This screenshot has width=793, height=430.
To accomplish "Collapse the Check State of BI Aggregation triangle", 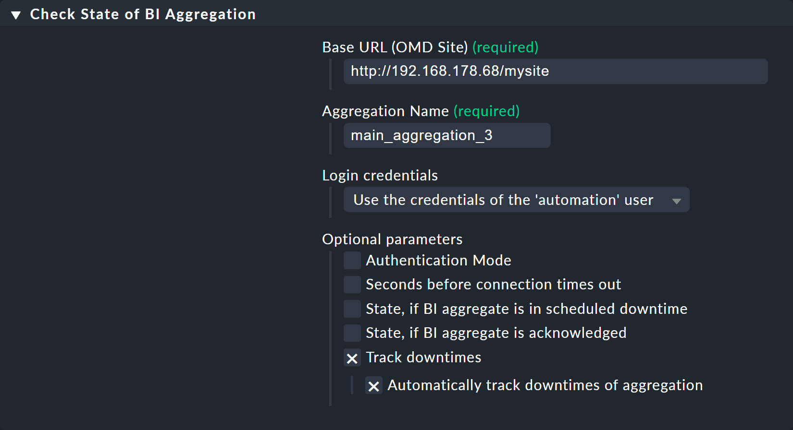I will pos(16,15).
